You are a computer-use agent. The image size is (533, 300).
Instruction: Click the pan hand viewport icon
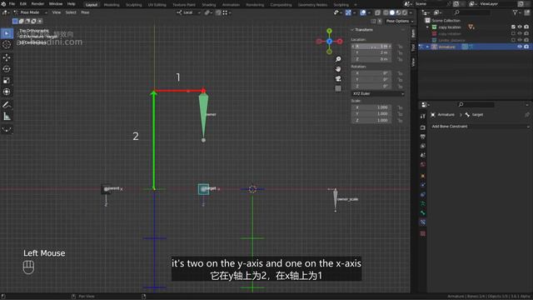click(x=338, y=69)
